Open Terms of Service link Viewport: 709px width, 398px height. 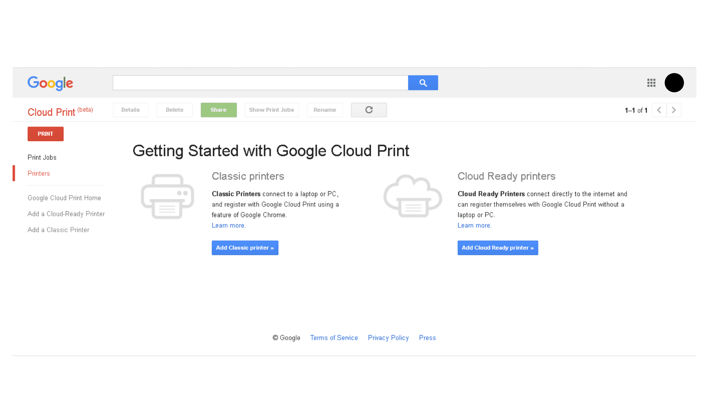point(334,338)
